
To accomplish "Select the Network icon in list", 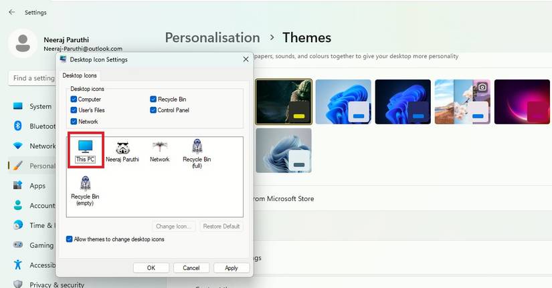I will click(159, 150).
